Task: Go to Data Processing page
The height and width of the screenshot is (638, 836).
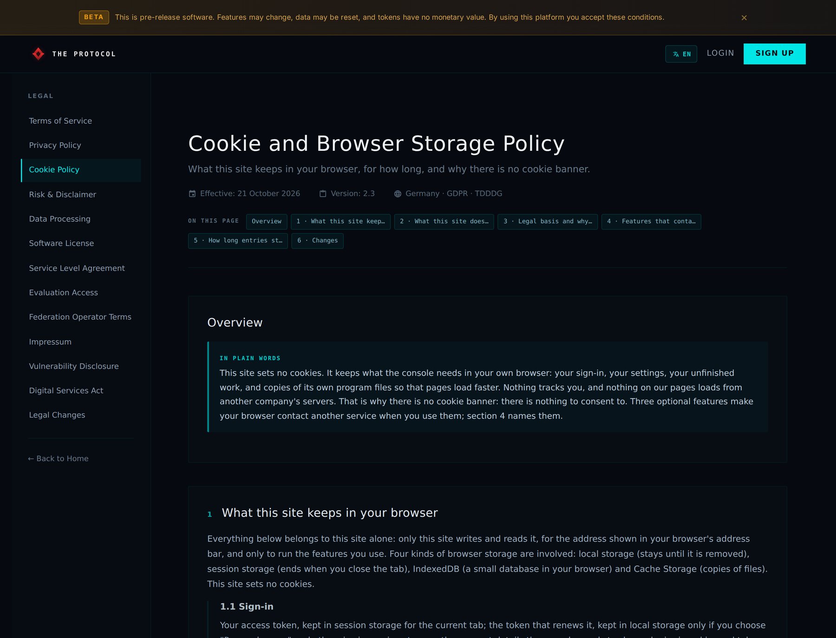Action: [x=81, y=219]
